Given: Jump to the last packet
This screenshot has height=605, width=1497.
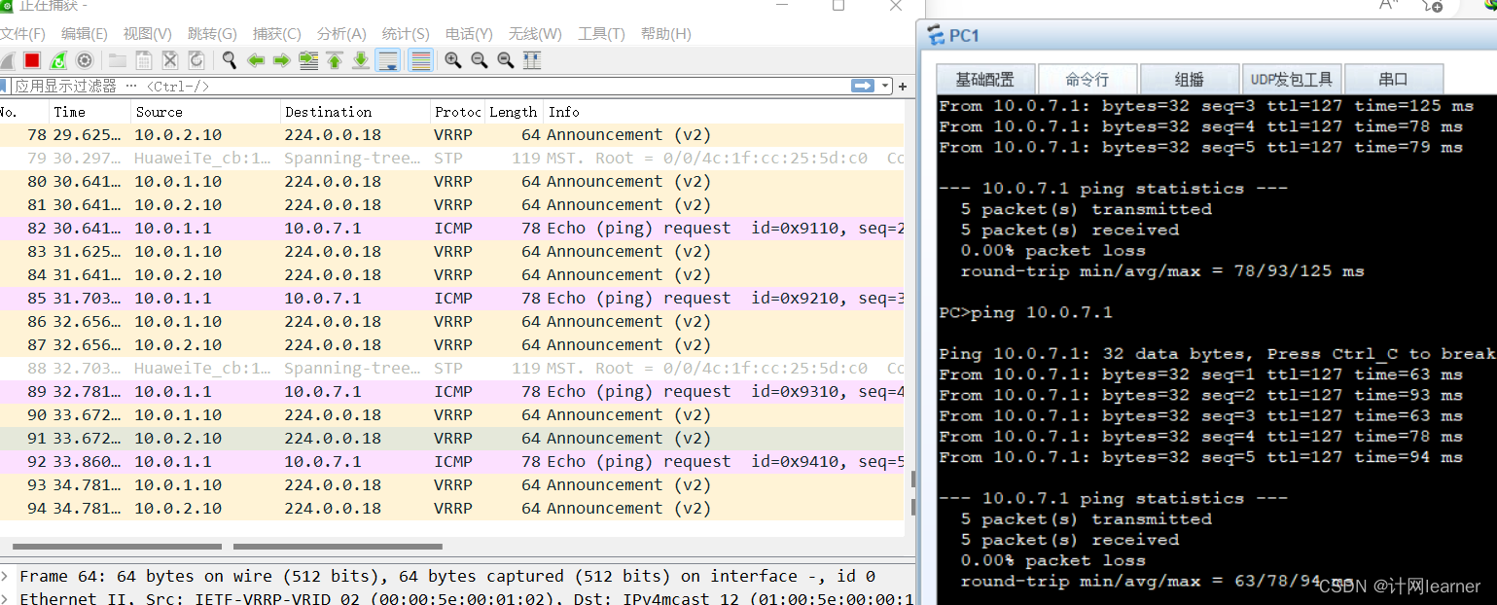Looking at the screenshot, I should click(361, 60).
